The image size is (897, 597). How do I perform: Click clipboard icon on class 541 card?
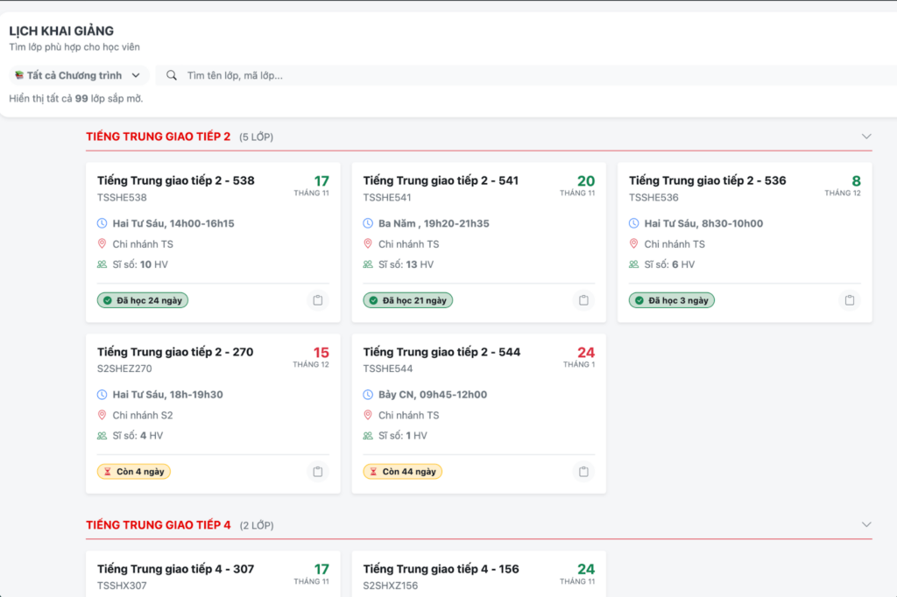[583, 300]
